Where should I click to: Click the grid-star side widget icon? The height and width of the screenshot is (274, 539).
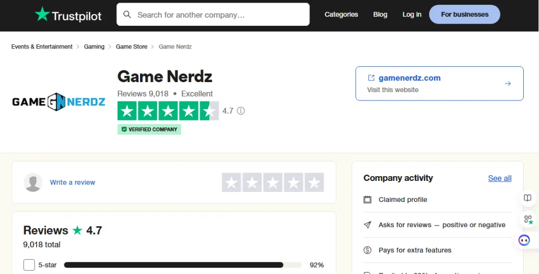pos(528,219)
